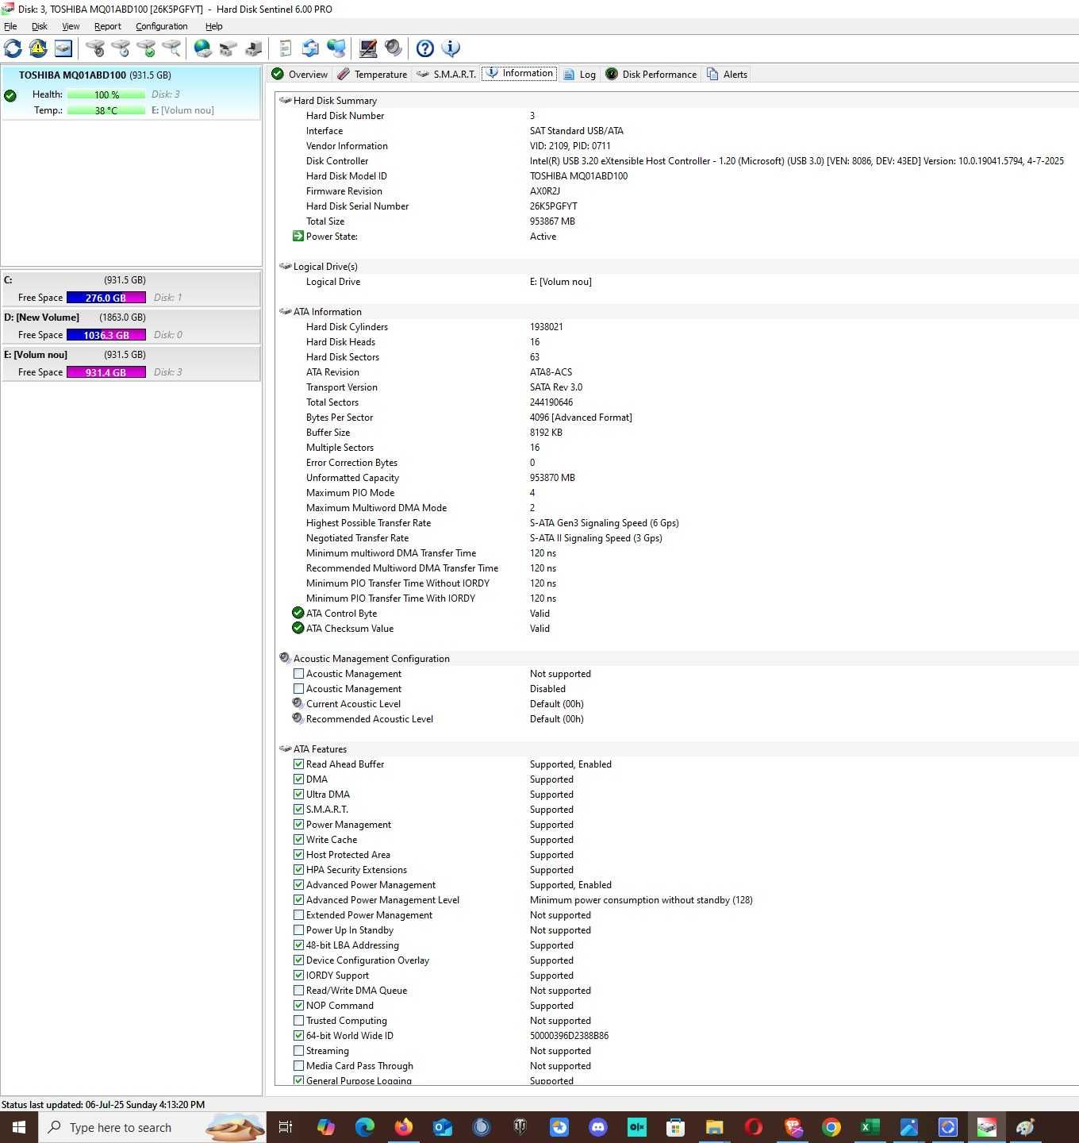Click the Current Acoustic Level speaker icon
The image size is (1079, 1143).
click(x=298, y=704)
